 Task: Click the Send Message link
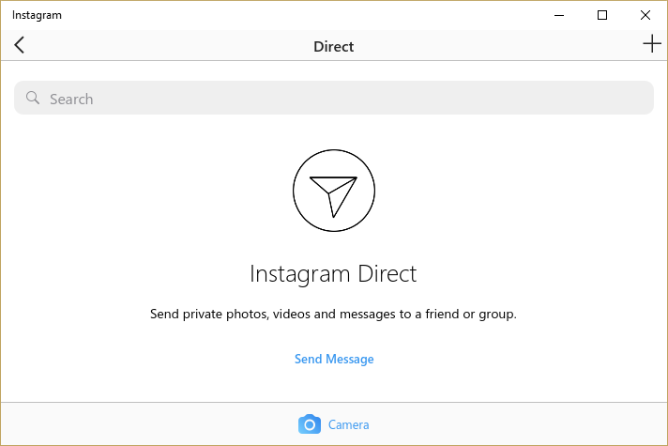pos(334,359)
